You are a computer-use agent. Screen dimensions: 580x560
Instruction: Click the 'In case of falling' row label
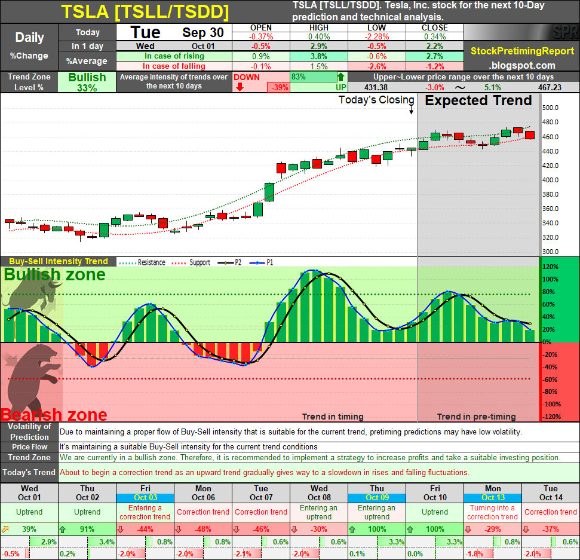(174, 66)
